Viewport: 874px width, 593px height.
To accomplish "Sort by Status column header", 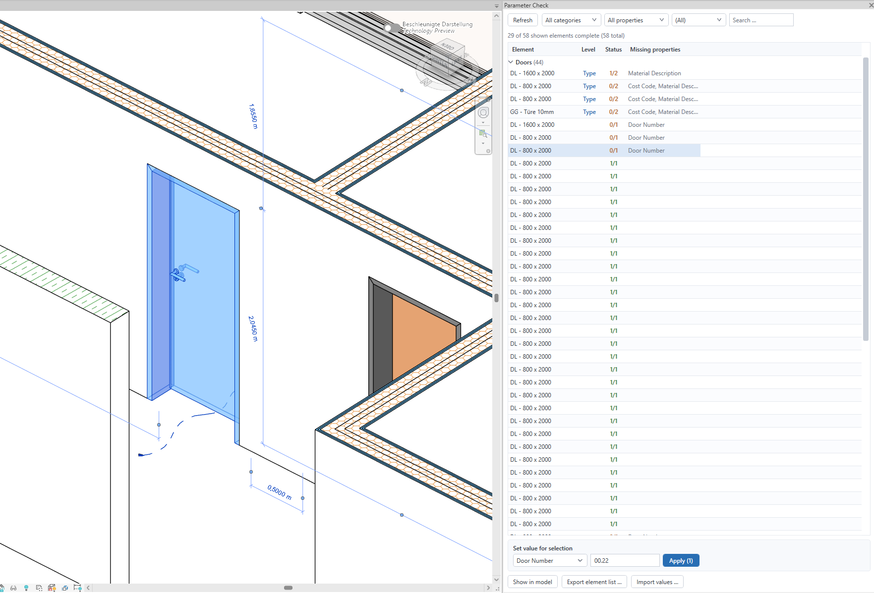I will pos(613,50).
